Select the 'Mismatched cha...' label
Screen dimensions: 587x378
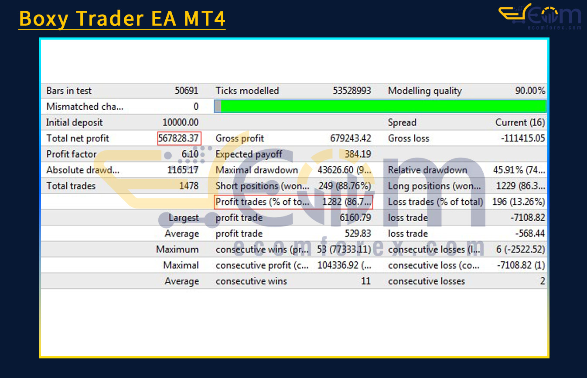(x=85, y=107)
